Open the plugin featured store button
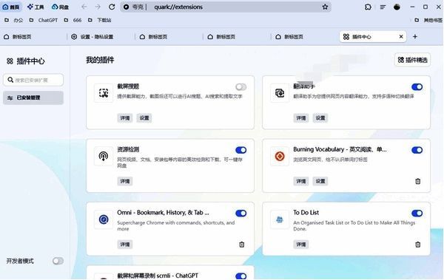The image size is (444, 280). [x=413, y=60]
